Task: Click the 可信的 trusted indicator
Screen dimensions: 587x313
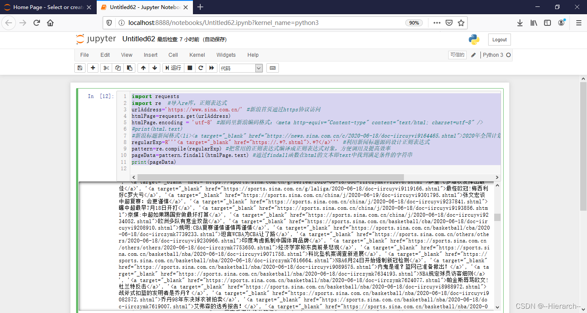Action: [457, 55]
